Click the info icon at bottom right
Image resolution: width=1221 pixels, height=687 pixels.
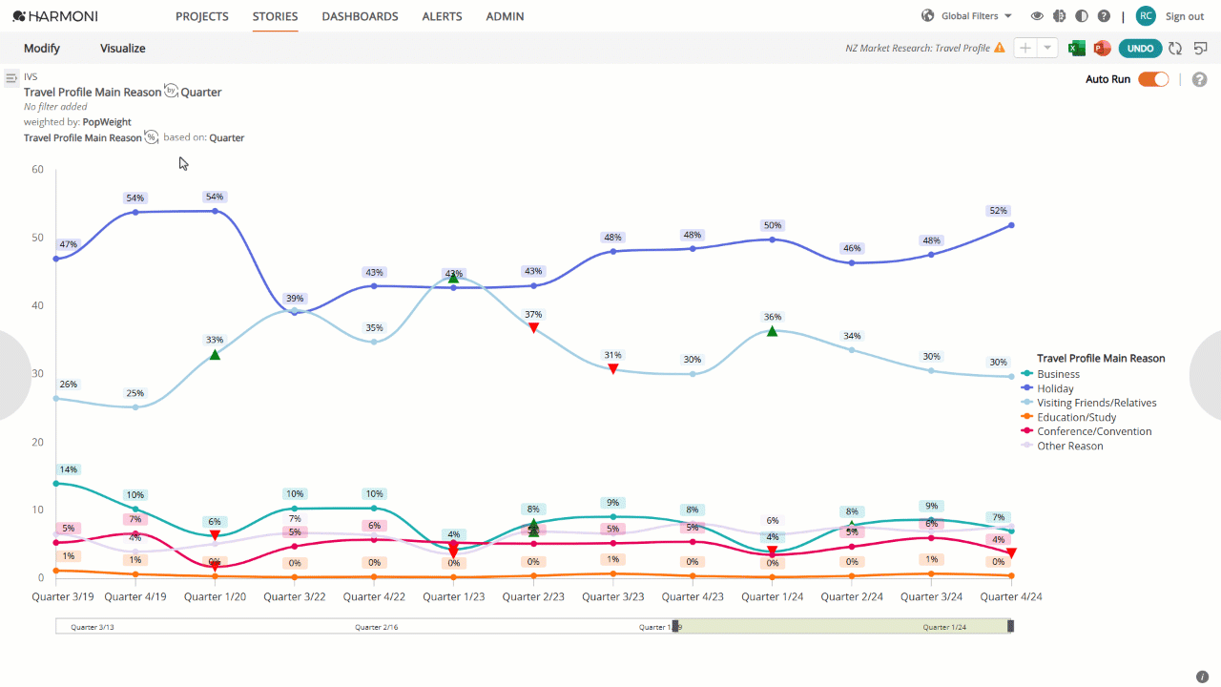tap(1202, 677)
